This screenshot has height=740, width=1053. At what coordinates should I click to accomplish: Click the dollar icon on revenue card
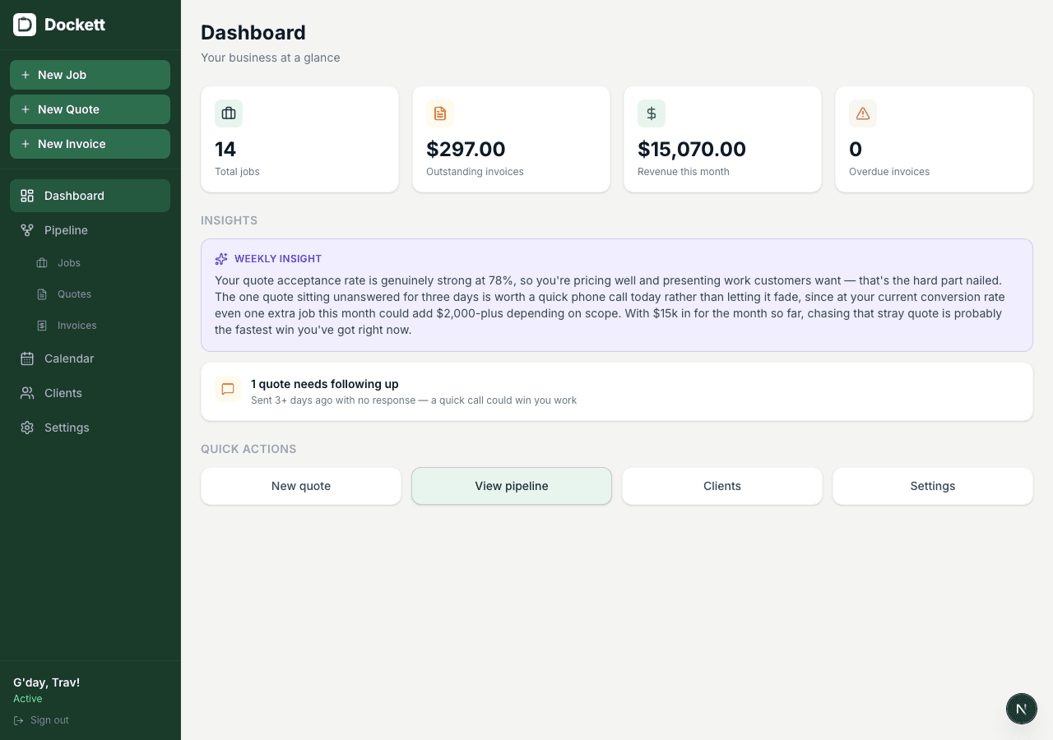[651, 113]
